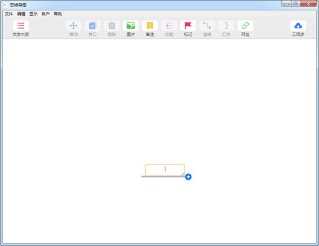Click the blue plus add-node button

tap(188, 177)
